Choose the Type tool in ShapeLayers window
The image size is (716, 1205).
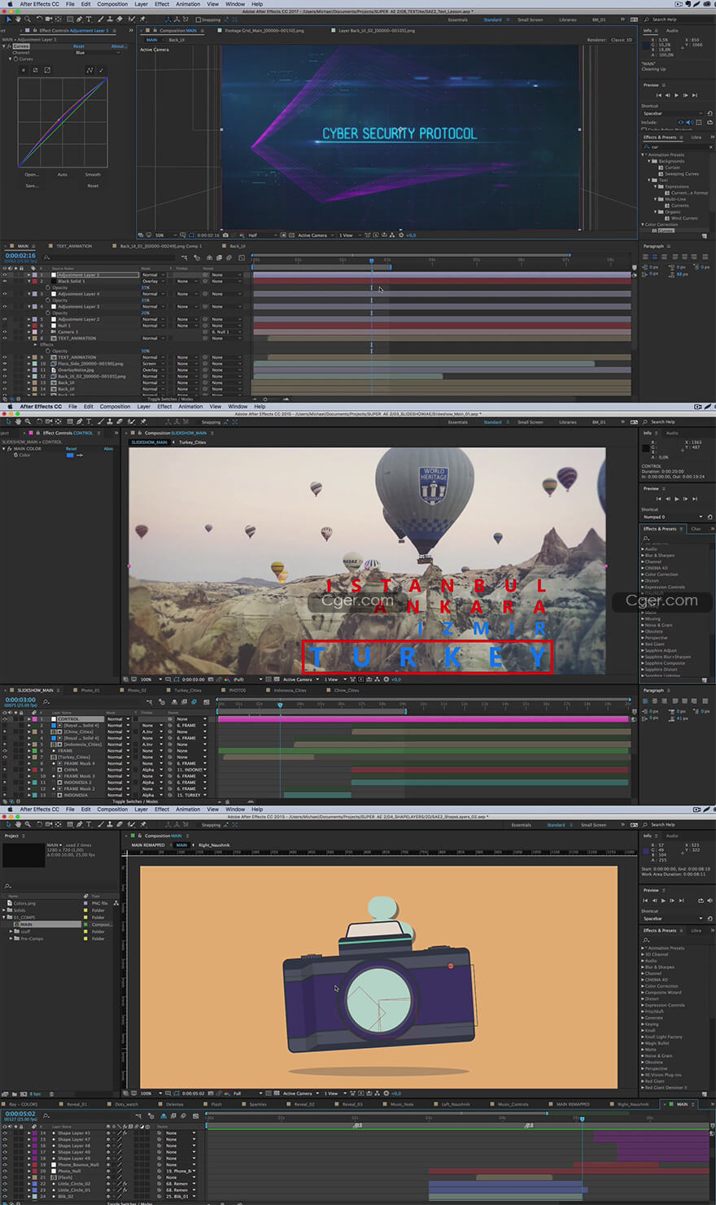[x=89, y=824]
